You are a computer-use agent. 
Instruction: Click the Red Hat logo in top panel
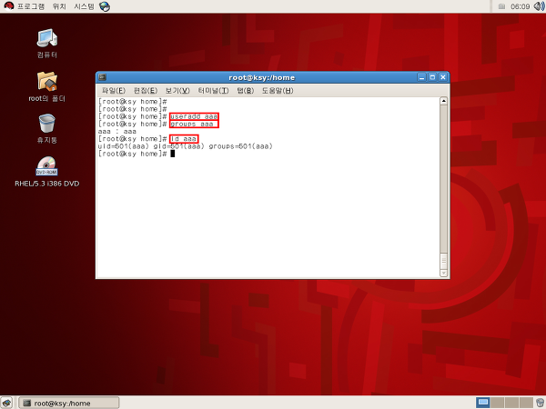(x=8, y=6)
